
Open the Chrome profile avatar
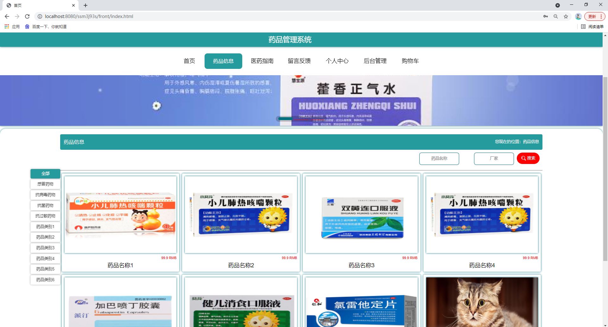coord(578,16)
